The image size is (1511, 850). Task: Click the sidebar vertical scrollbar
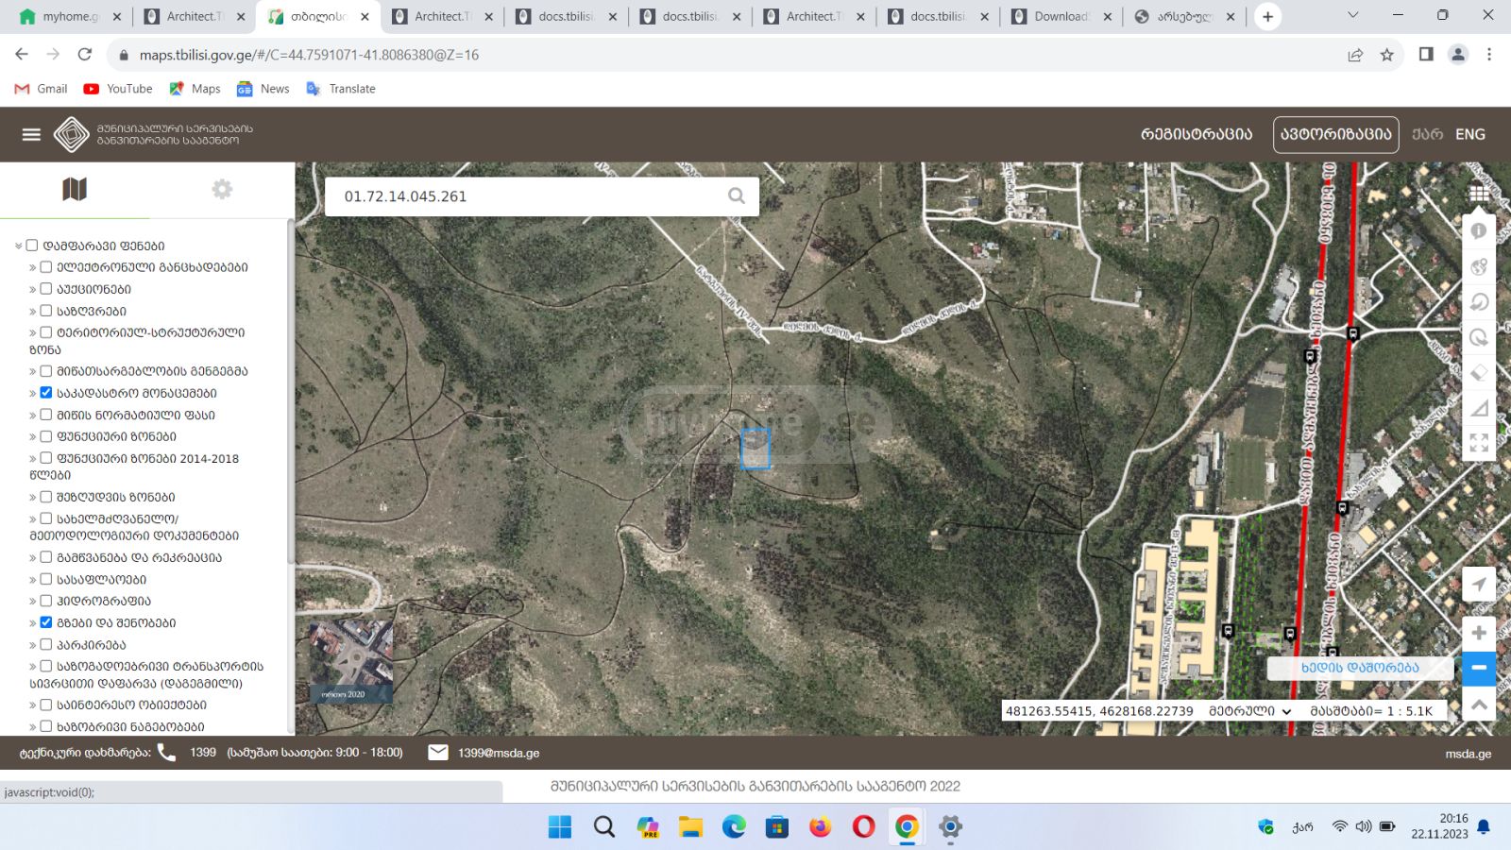(290, 392)
